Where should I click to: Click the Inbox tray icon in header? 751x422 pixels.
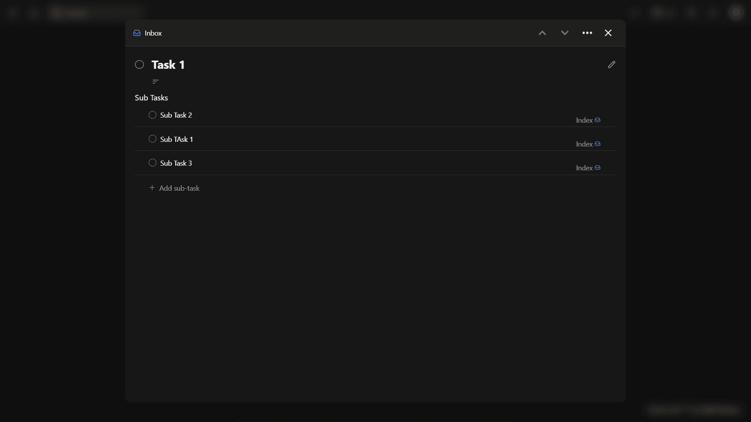click(137, 33)
